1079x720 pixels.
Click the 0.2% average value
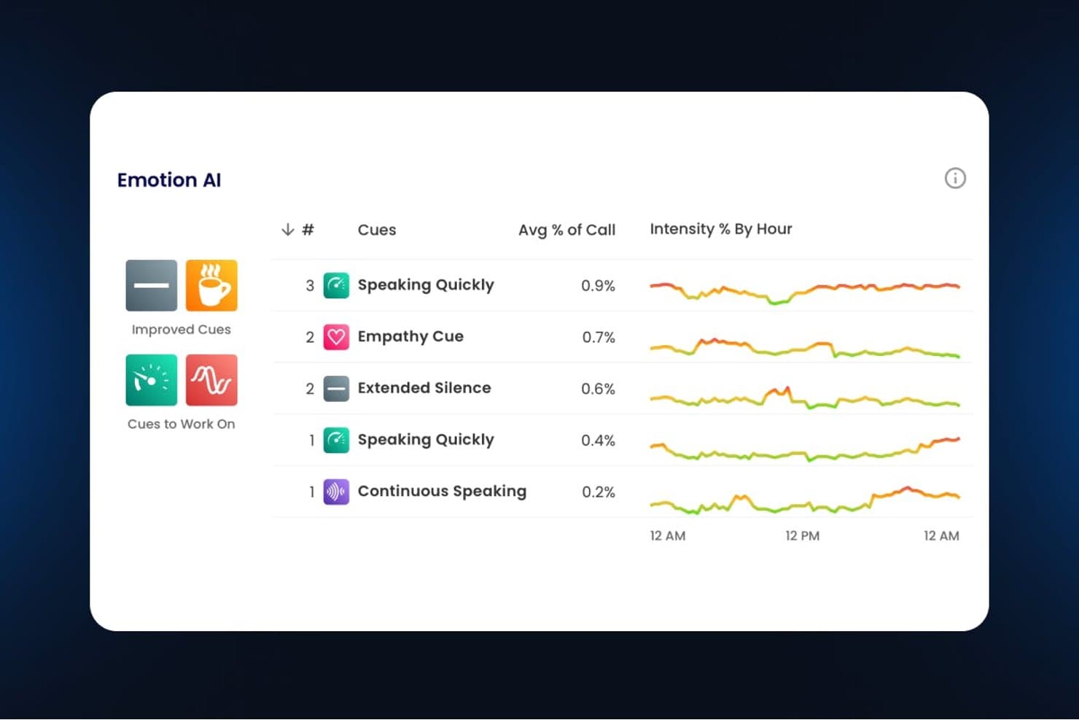coord(599,492)
